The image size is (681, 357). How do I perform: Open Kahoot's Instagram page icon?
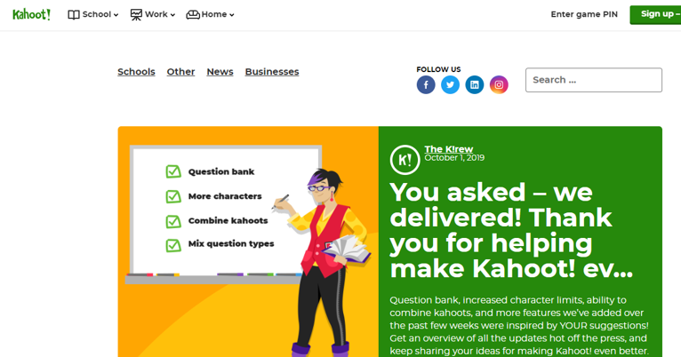point(499,84)
